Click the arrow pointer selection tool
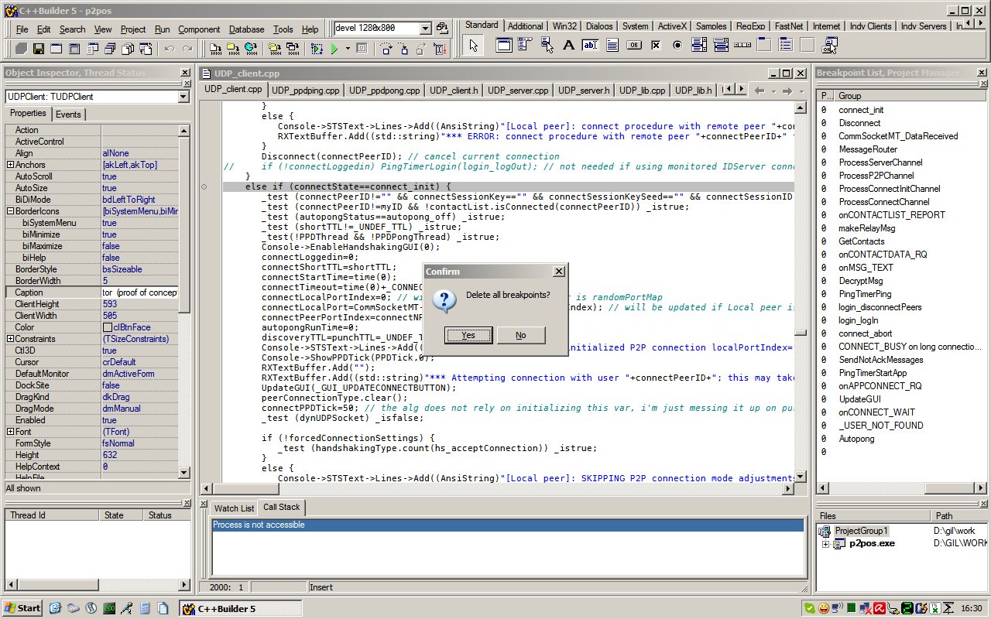The image size is (991, 619). point(474,46)
